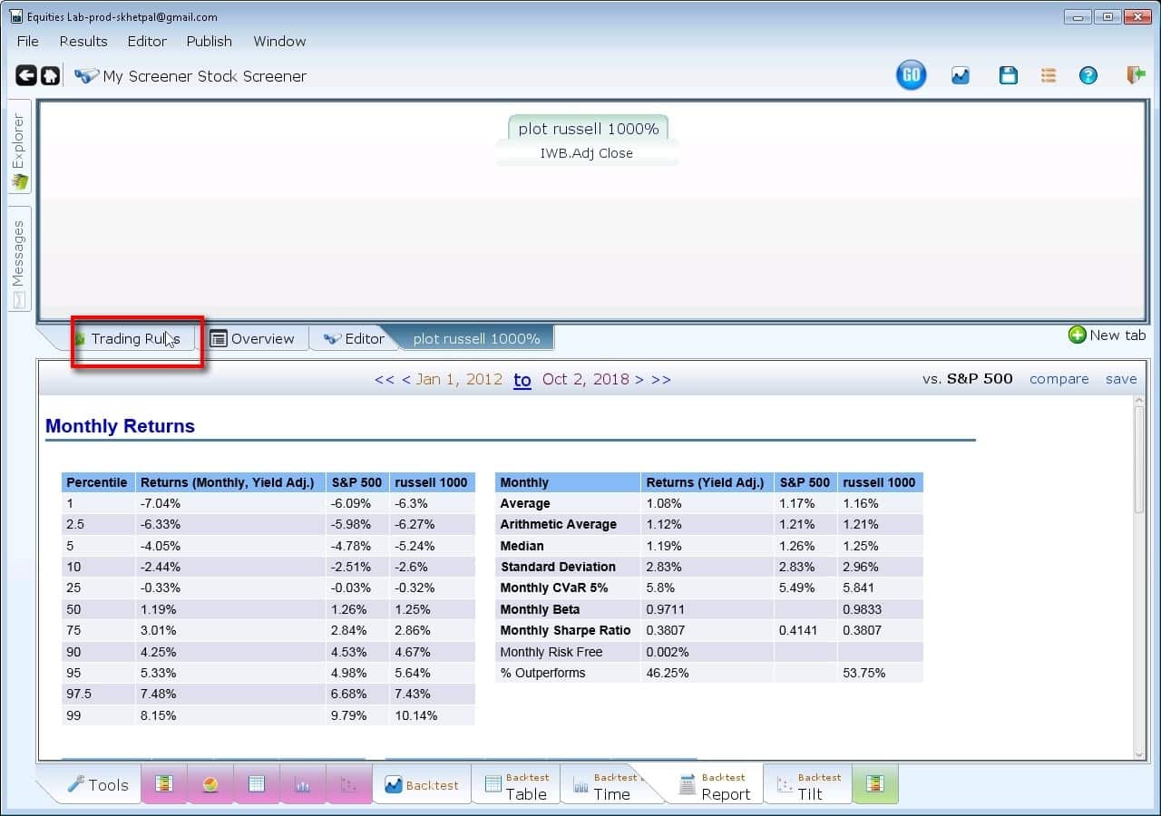The image size is (1161, 816).
Task: Click the scrollbar up arrow in report
Action: tap(1140, 402)
